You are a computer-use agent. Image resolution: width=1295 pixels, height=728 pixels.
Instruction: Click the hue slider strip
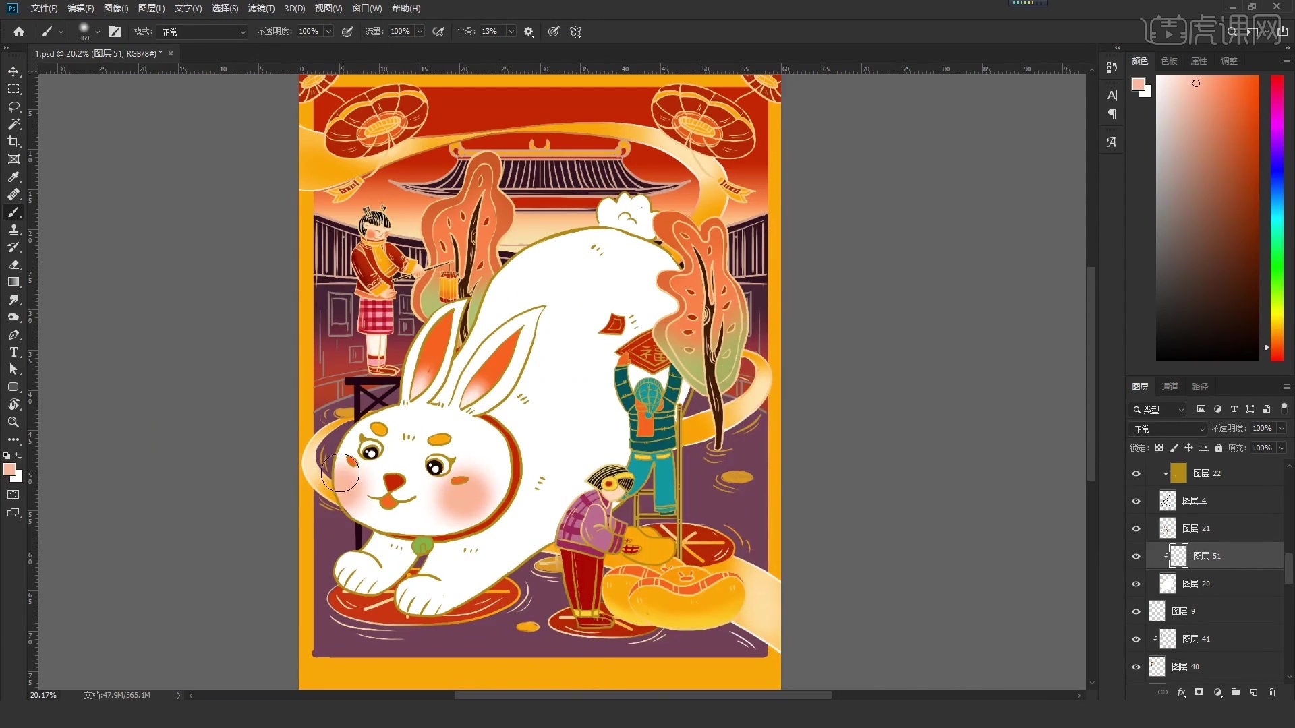1277,218
